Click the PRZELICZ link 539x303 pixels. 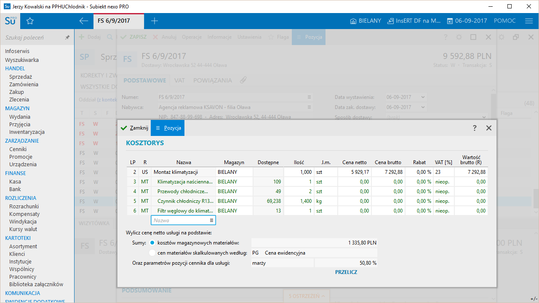[346, 272]
